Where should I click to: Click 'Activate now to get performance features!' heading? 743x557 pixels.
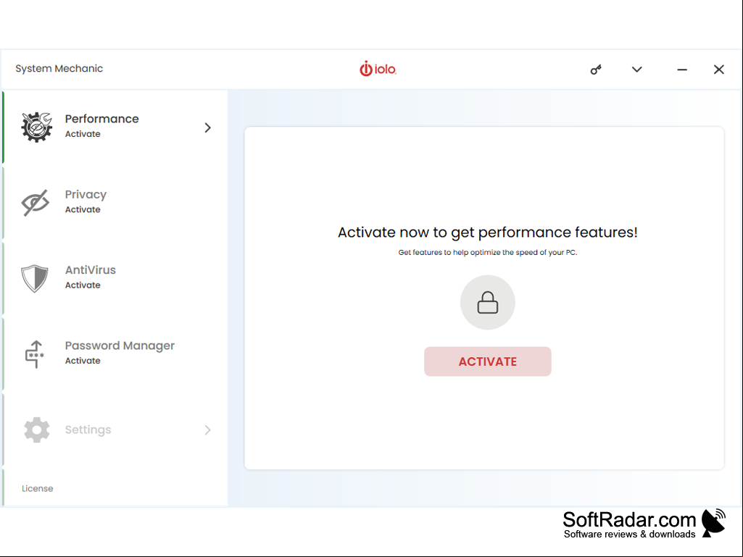point(488,232)
